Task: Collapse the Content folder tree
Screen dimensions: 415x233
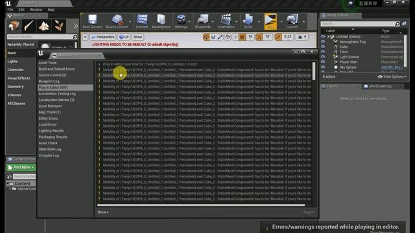Action: click(8, 184)
